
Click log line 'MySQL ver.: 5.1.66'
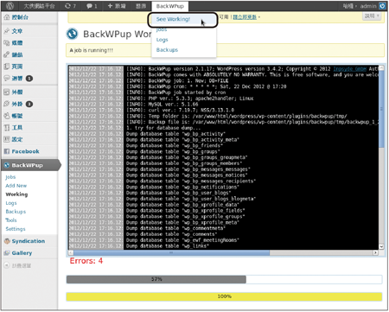(163, 105)
